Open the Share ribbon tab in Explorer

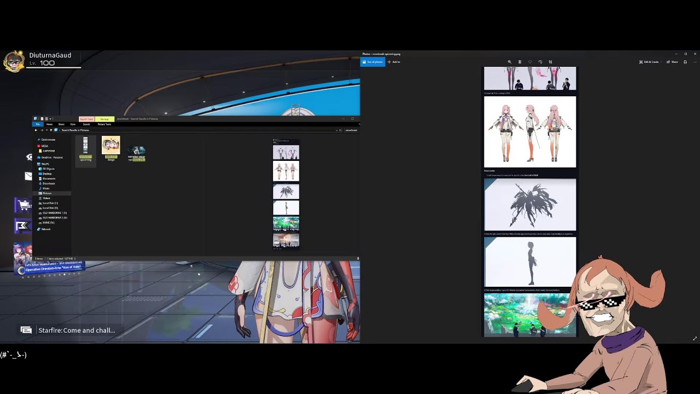[x=61, y=124]
